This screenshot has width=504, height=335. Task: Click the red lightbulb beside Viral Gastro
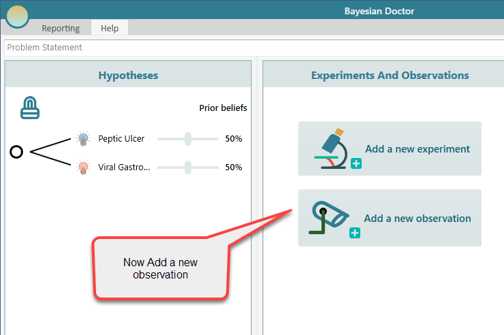point(83,167)
